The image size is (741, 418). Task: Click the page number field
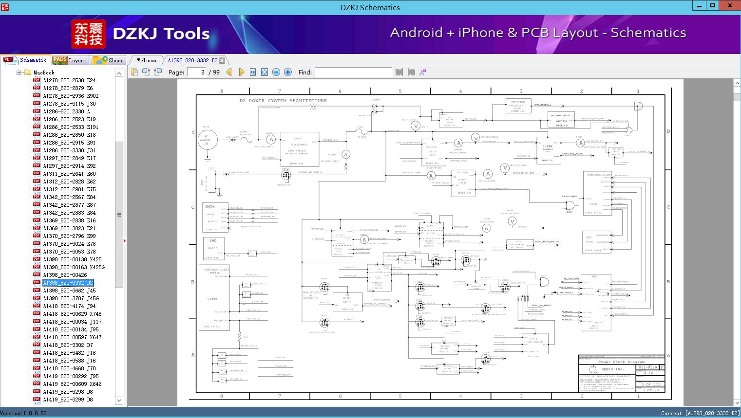196,72
